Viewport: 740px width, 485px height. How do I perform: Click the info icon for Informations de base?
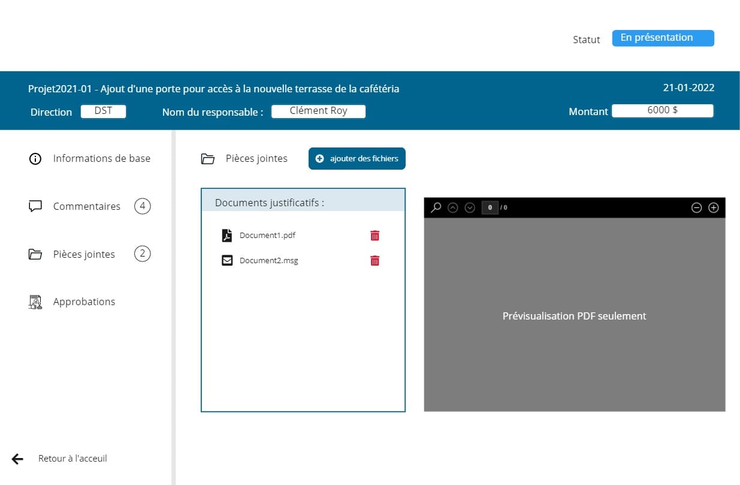35,159
